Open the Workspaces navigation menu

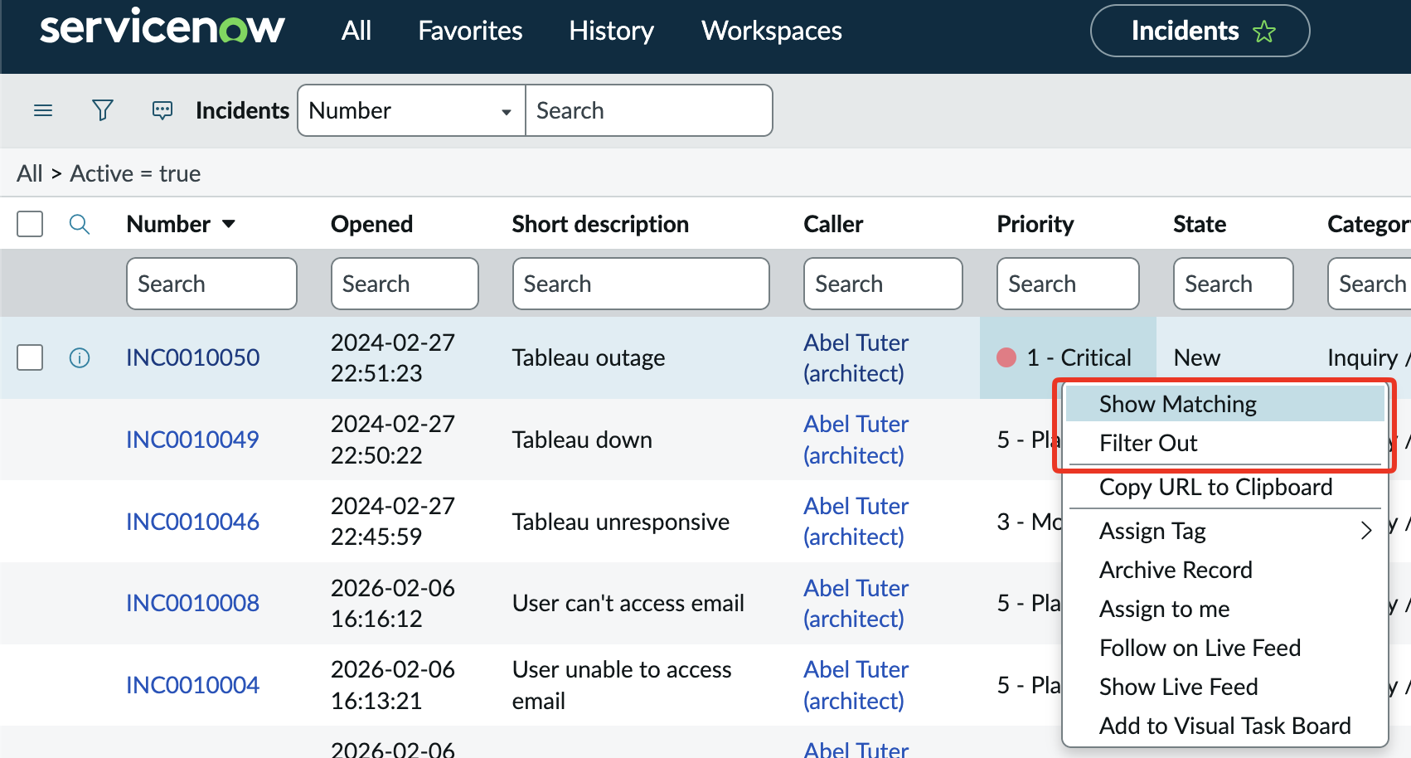click(x=771, y=32)
